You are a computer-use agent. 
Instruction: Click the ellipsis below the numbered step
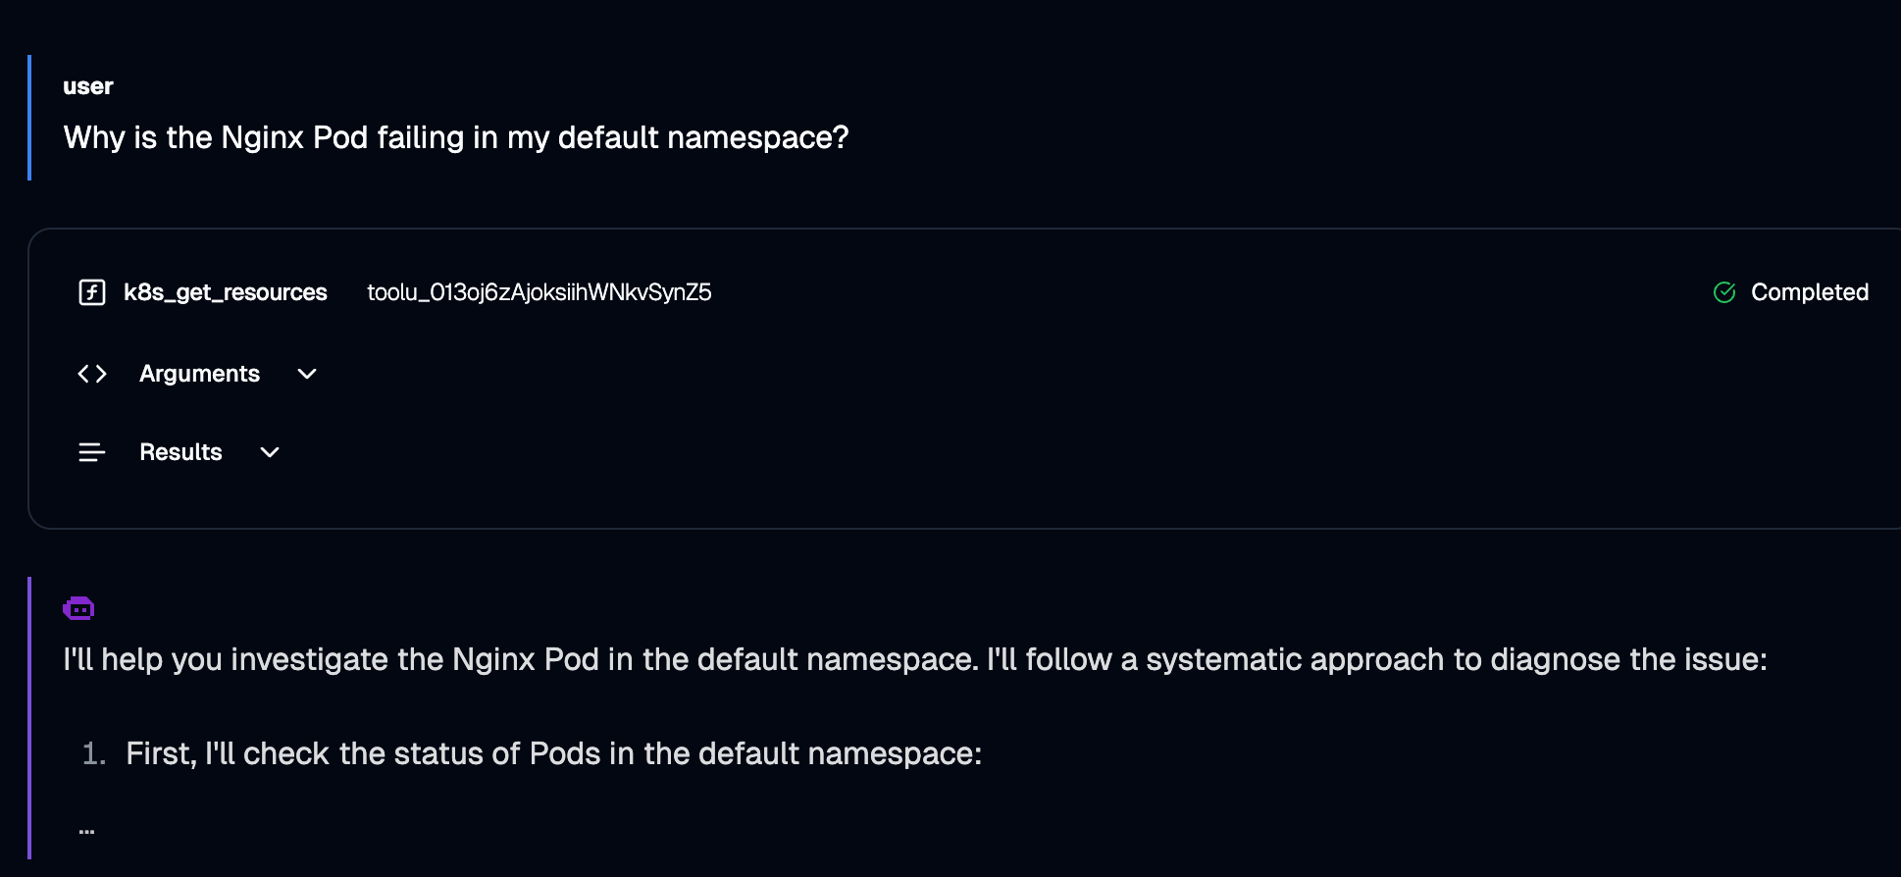tap(87, 831)
